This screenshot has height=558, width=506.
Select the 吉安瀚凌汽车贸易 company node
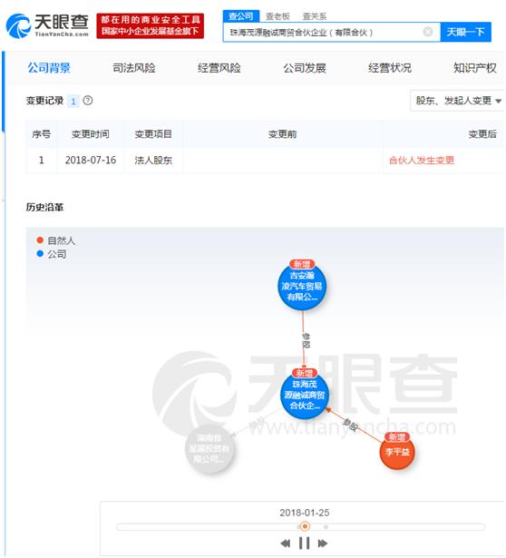point(302,286)
